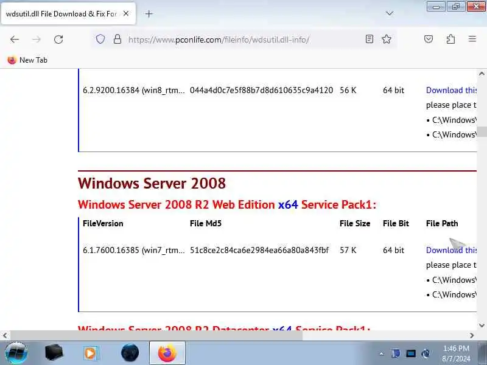Screen dimensions: 487x365
Task: Launch Windows Media Player from taskbar
Action: (x=91, y=353)
